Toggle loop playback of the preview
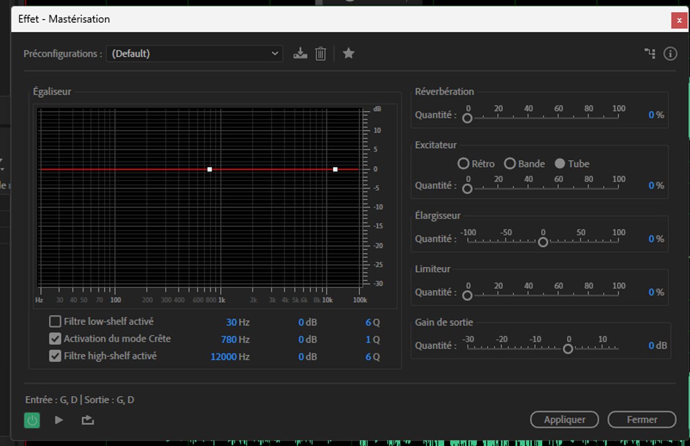Viewport: 690px width, 446px height. (88, 421)
